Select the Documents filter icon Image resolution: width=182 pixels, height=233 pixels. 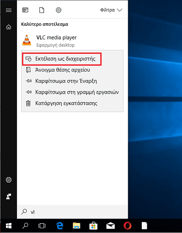pos(41,10)
